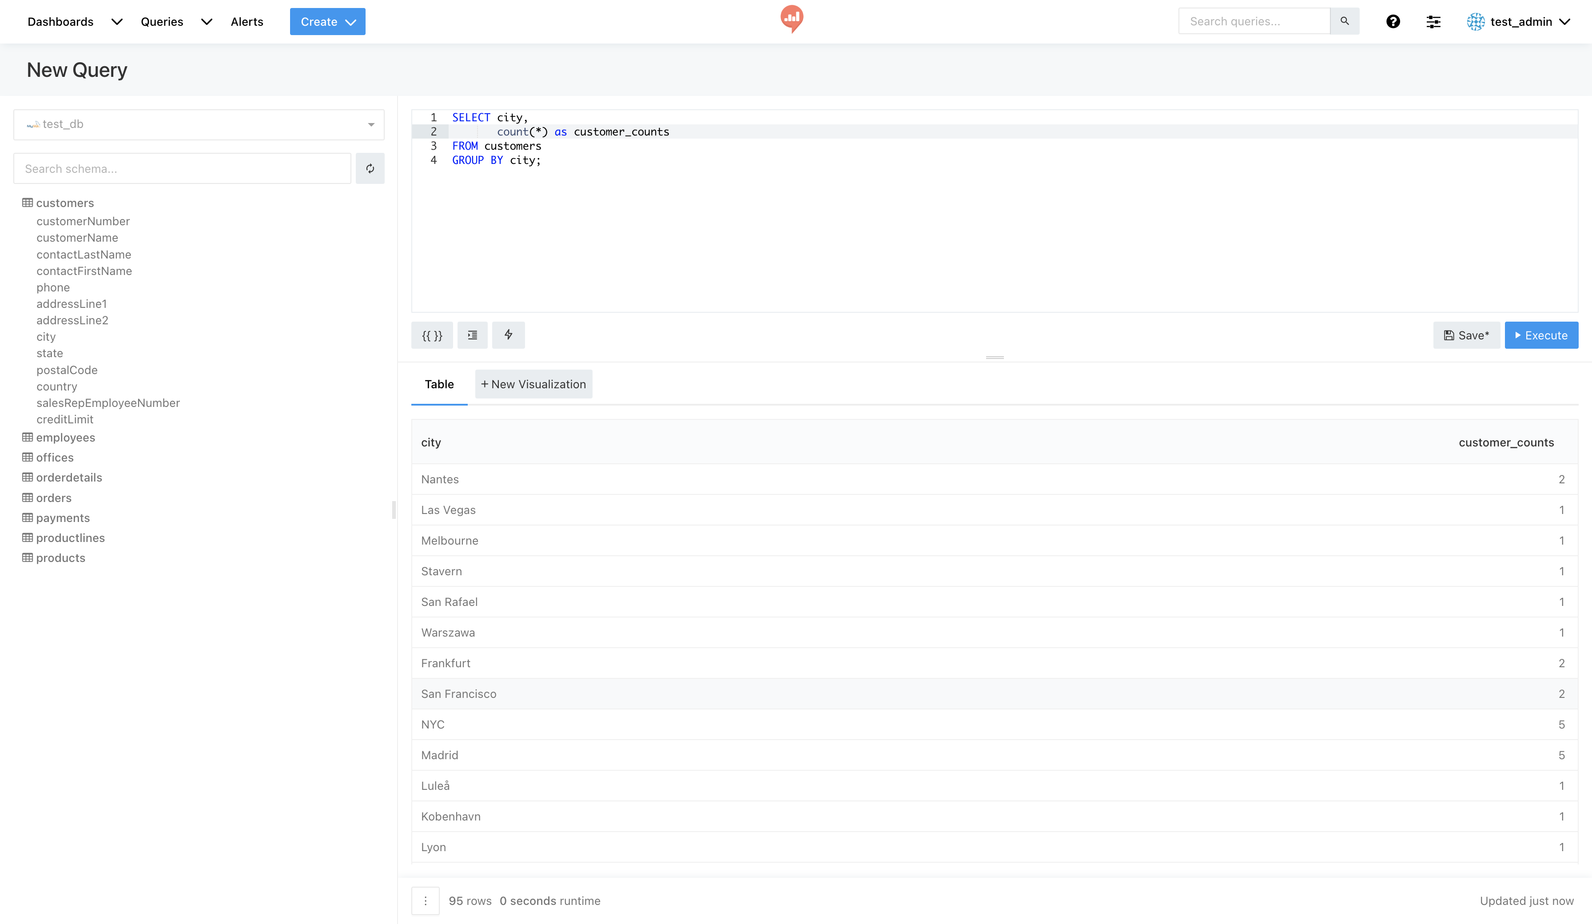Open the help question mark icon

click(1393, 21)
